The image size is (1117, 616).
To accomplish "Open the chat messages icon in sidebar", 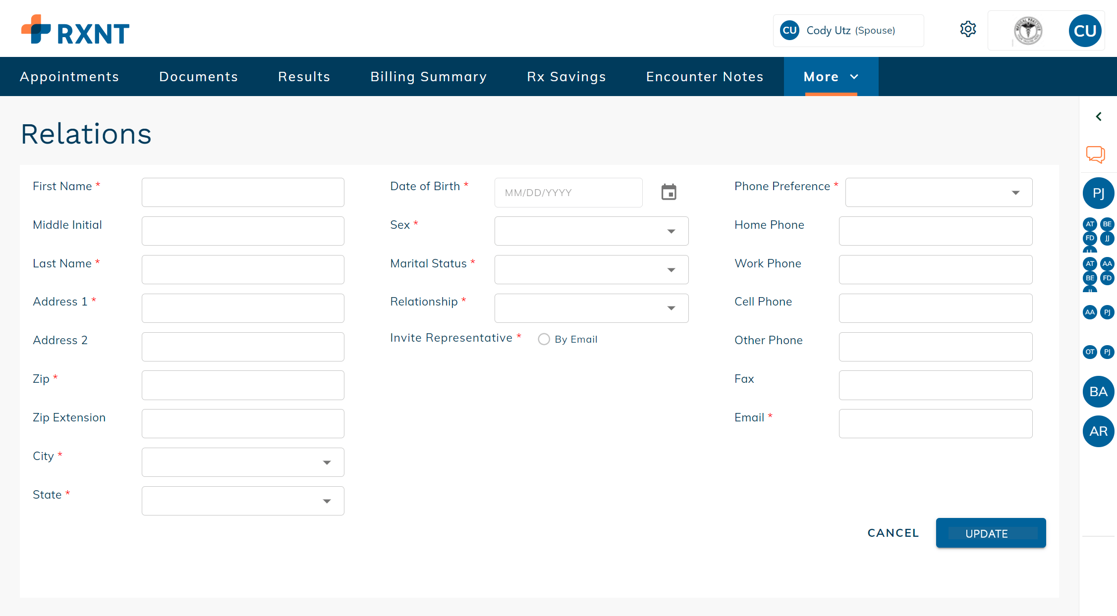I will [x=1095, y=154].
